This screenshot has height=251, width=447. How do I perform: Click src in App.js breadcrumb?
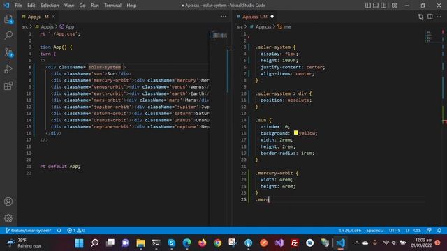[25, 26]
